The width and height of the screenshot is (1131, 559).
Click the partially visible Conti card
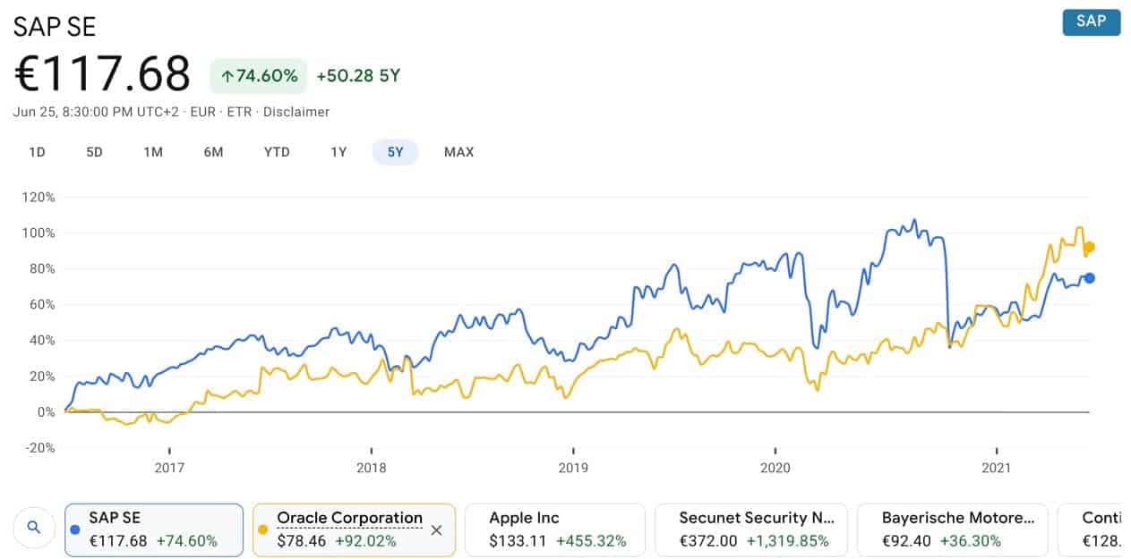1089,529
